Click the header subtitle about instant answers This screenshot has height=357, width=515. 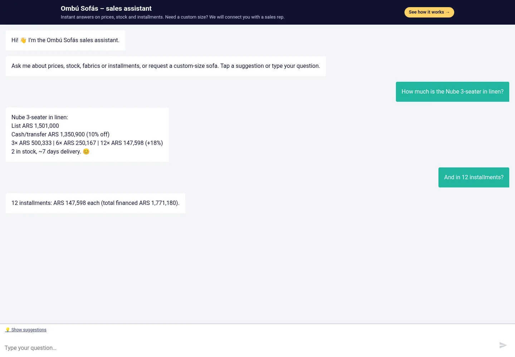[x=173, y=17]
